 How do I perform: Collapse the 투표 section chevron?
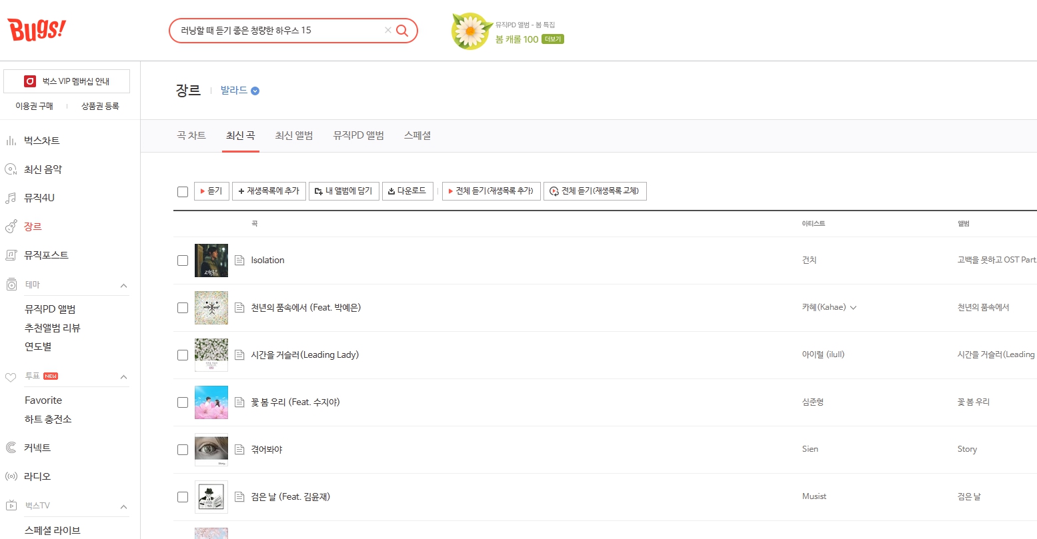[x=123, y=377]
